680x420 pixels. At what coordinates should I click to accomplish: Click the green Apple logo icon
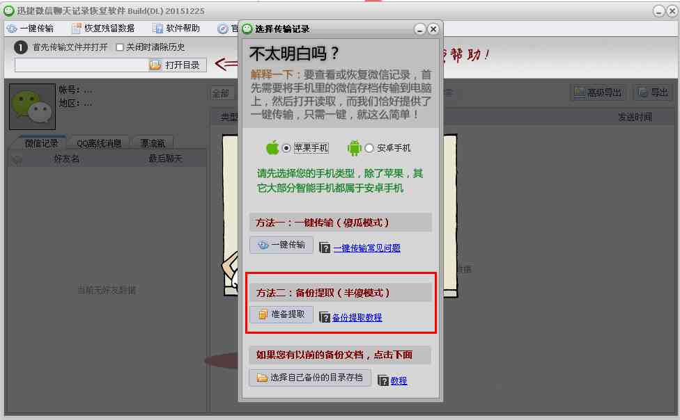point(272,147)
